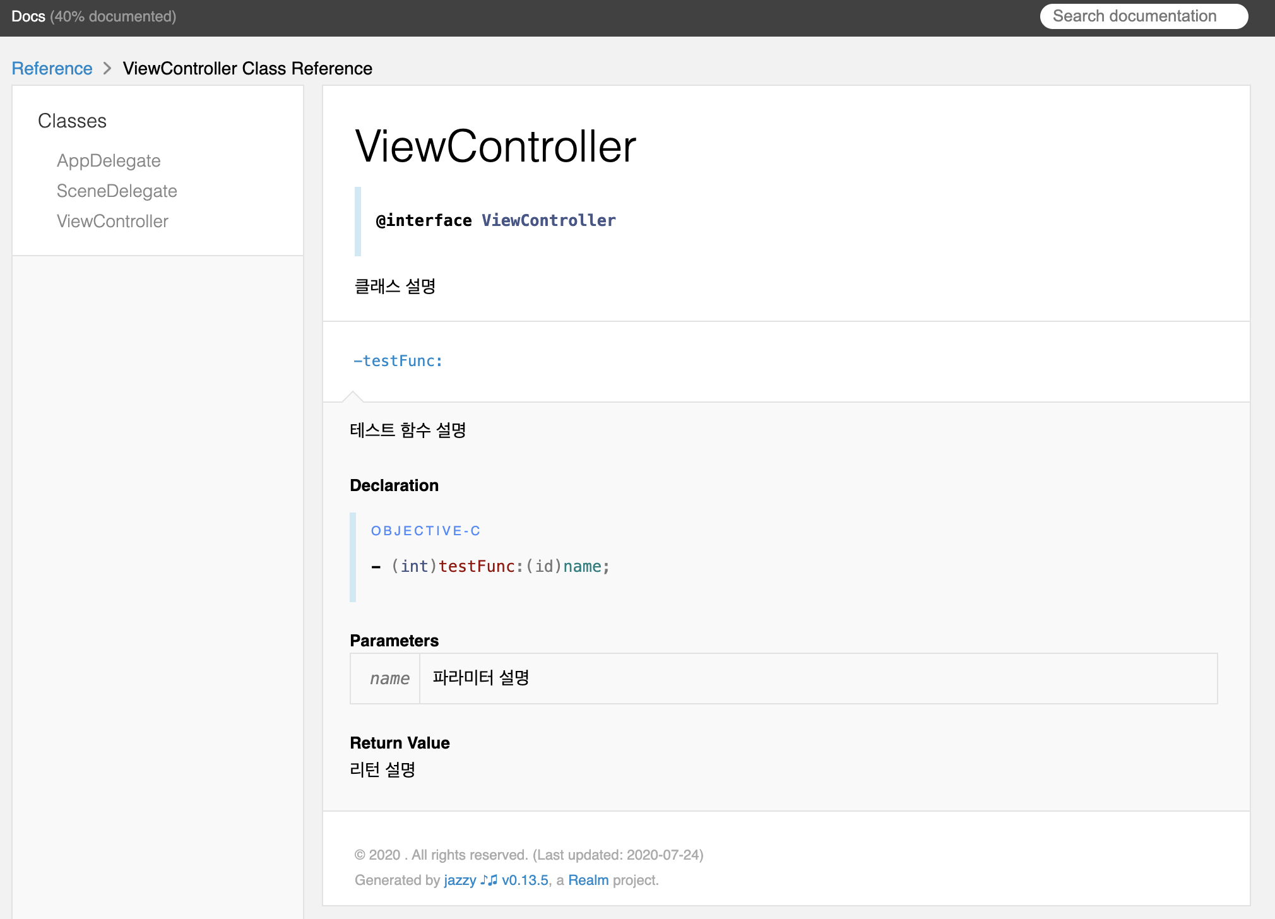The width and height of the screenshot is (1275, 919).
Task: Click the 40% documented coverage text
Action: tap(113, 16)
